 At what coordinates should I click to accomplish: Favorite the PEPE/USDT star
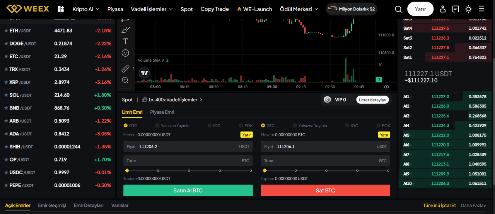coord(6,185)
